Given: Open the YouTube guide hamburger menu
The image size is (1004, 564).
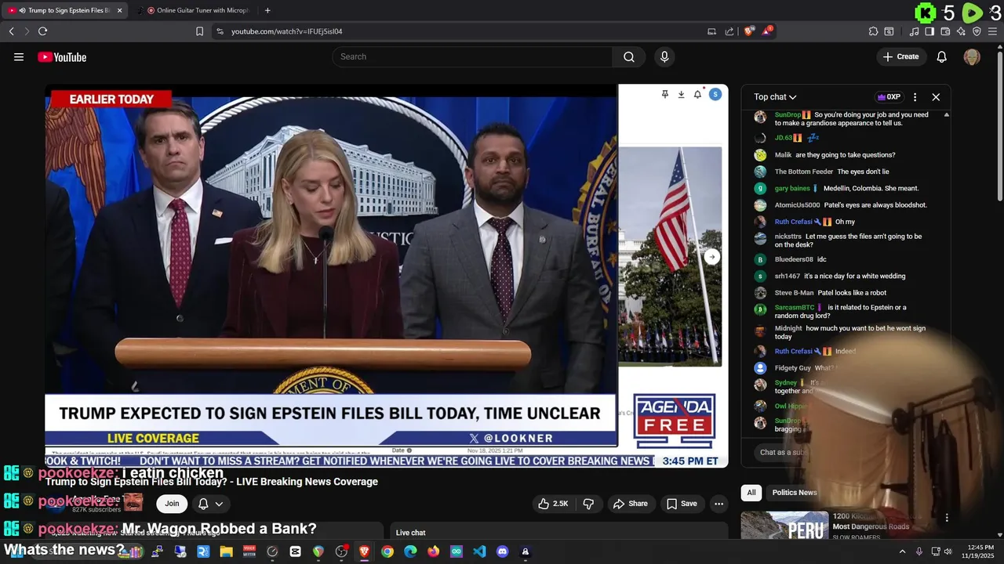Looking at the screenshot, I should coord(19,56).
